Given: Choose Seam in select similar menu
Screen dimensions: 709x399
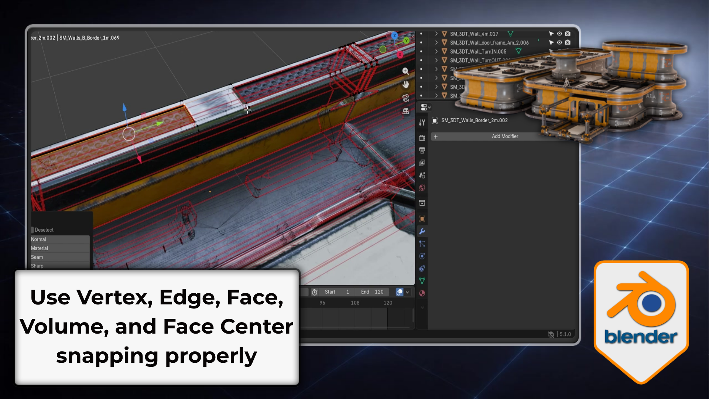Looking at the screenshot, I should point(60,257).
